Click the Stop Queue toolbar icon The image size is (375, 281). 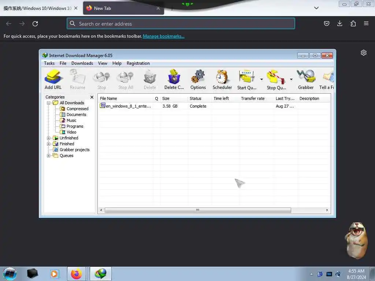coord(276,79)
